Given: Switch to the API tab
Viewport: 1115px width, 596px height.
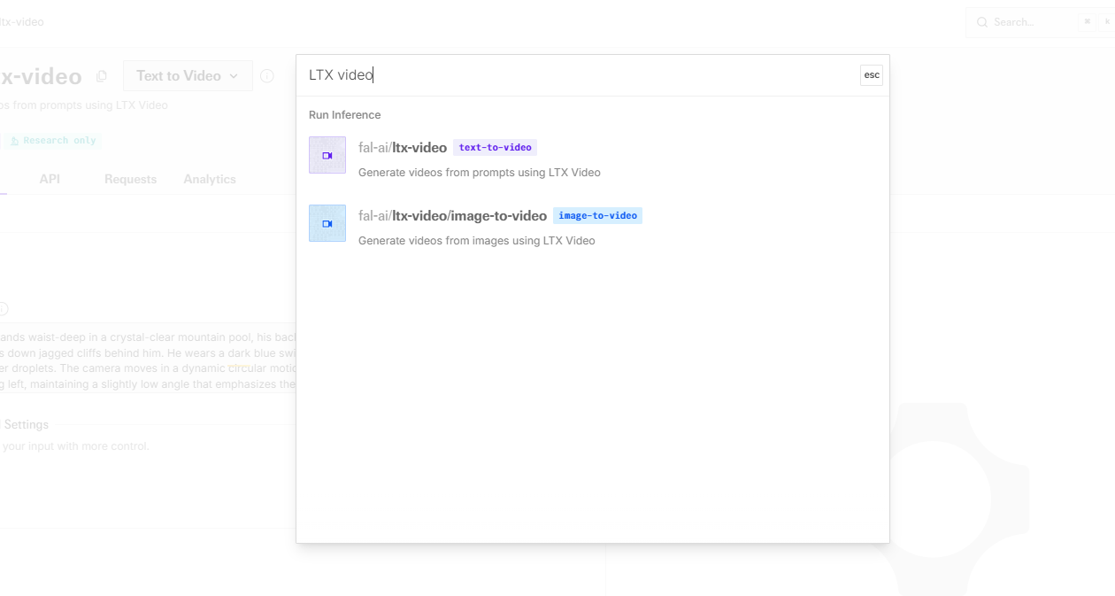Looking at the screenshot, I should pyautogui.click(x=50, y=179).
